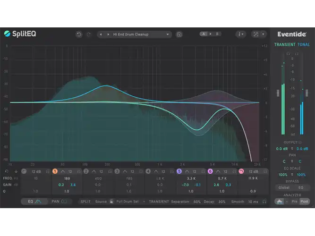The width and height of the screenshot is (315, 236).
Task: Change band 2 filter shape
Action: [94, 171]
